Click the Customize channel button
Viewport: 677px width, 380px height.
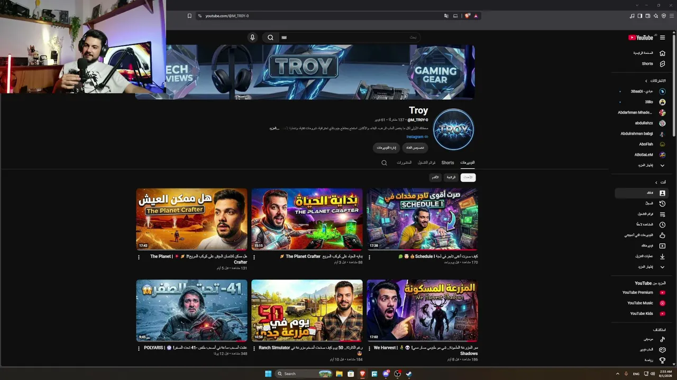(x=416, y=148)
